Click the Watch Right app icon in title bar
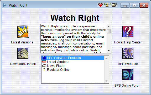Image resolution: width=151 pixels, height=95 pixels. click(4, 5)
